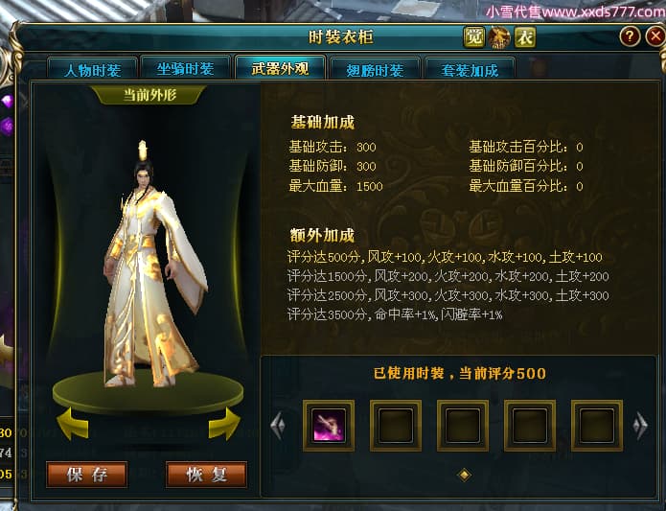This screenshot has height=511, width=666.
Task: Rotate character left with yellow arrow
Action: 73,424
